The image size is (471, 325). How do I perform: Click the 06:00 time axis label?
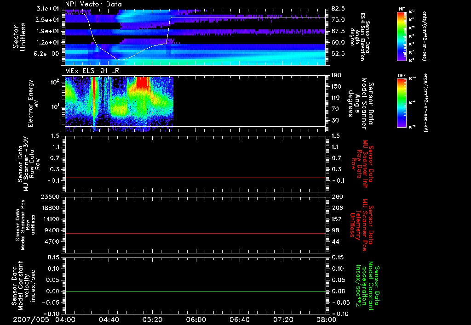[x=196, y=319]
